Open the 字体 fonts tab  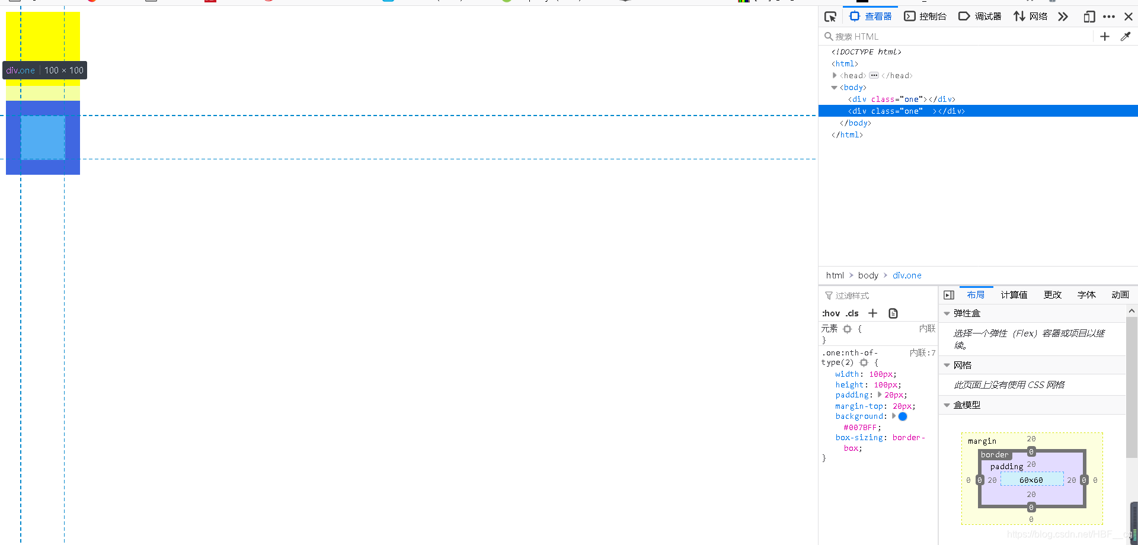coord(1086,295)
